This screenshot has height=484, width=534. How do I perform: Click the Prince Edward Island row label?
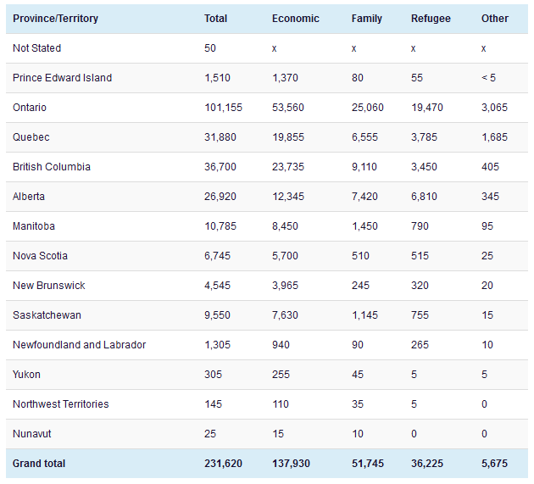click(62, 78)
